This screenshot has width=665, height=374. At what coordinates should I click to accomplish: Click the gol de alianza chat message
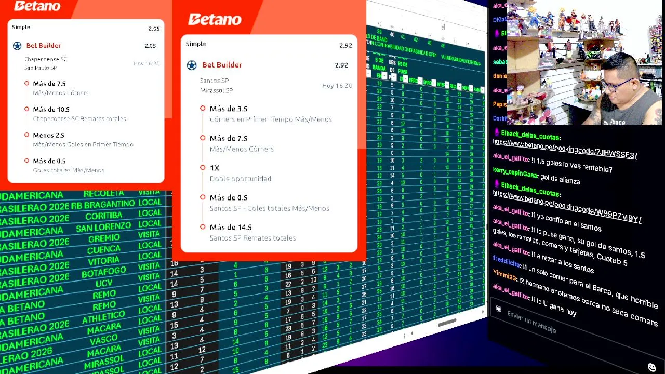[x=560, y=180]
